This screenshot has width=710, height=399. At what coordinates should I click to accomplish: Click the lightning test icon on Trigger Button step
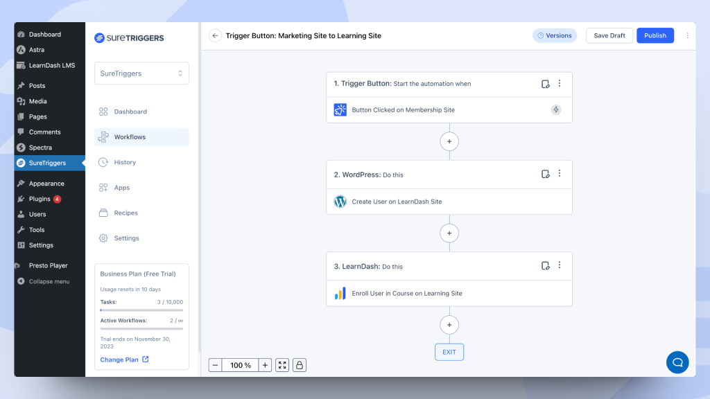(x=555, y=109)
